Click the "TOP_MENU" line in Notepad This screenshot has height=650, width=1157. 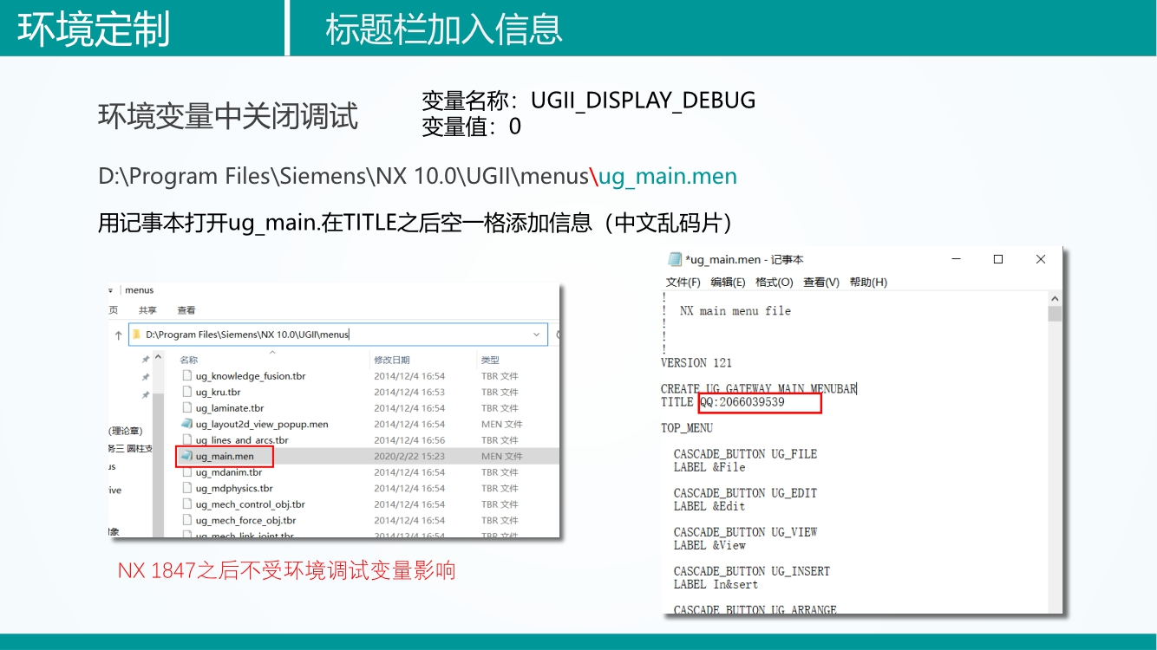click(x=687, y=428)
